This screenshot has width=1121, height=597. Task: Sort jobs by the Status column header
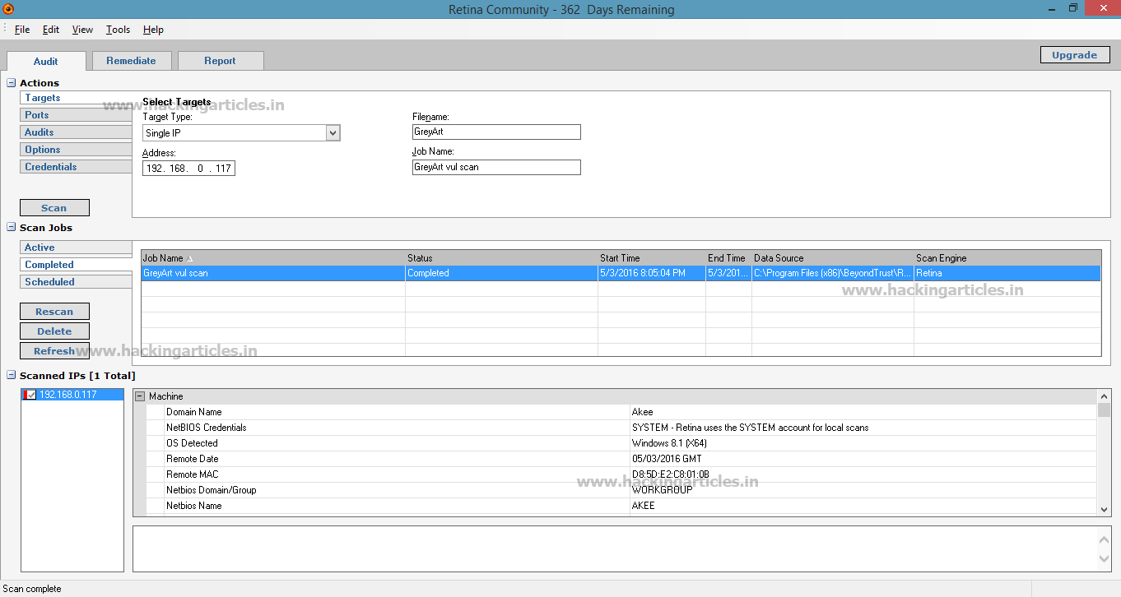point(502,258)
